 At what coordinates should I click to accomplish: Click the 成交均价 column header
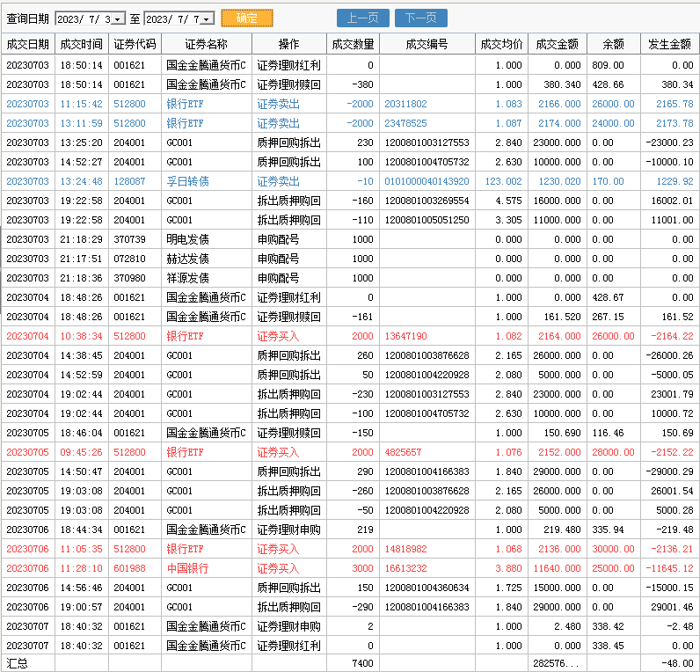pyautogui.click(x=501, y=44)
